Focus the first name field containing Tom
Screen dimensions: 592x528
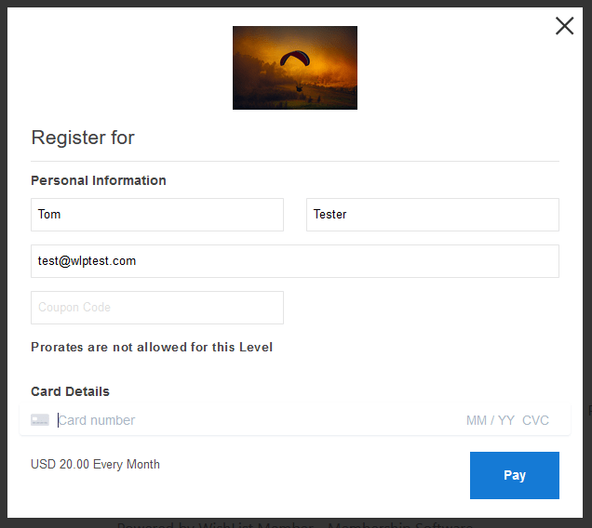[157, 215]
